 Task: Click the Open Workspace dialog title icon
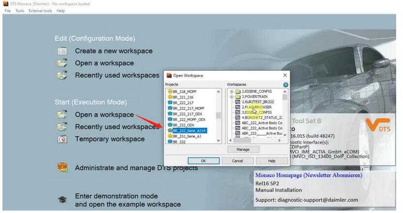click(169, 75)
